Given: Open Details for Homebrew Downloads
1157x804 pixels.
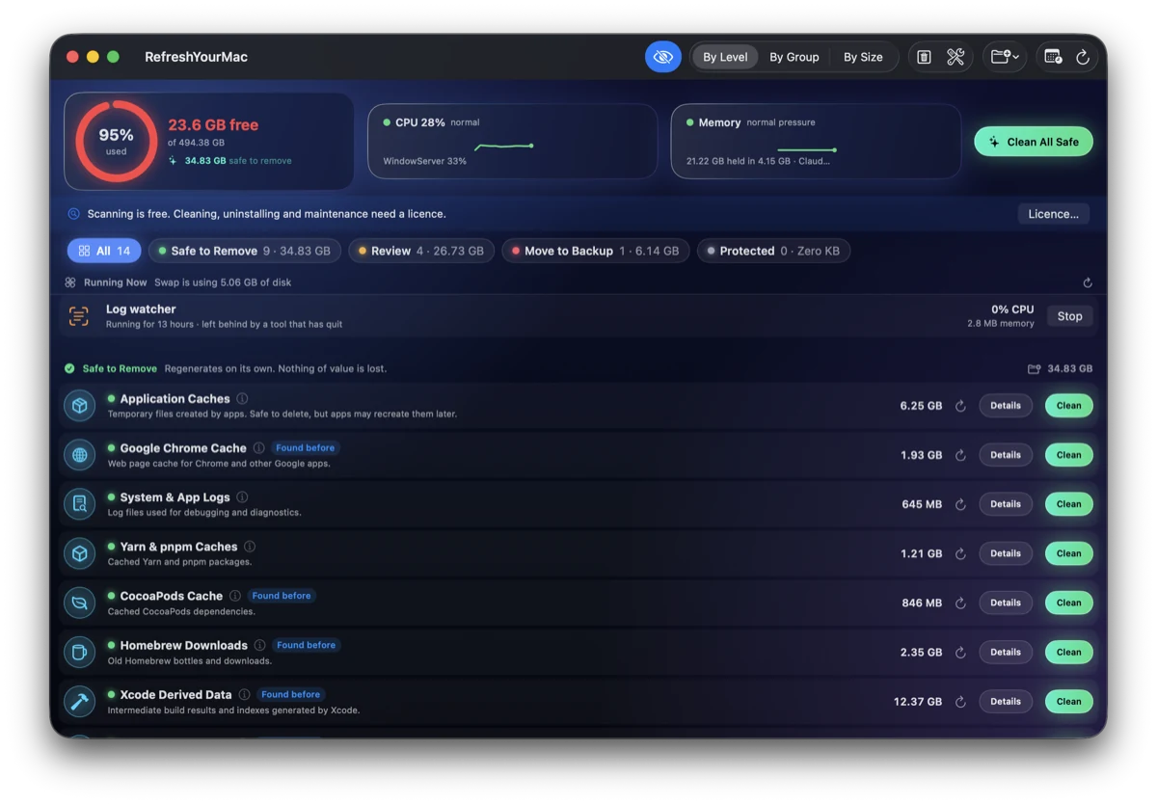Looking at the screenshot, I should (1006, 653).
